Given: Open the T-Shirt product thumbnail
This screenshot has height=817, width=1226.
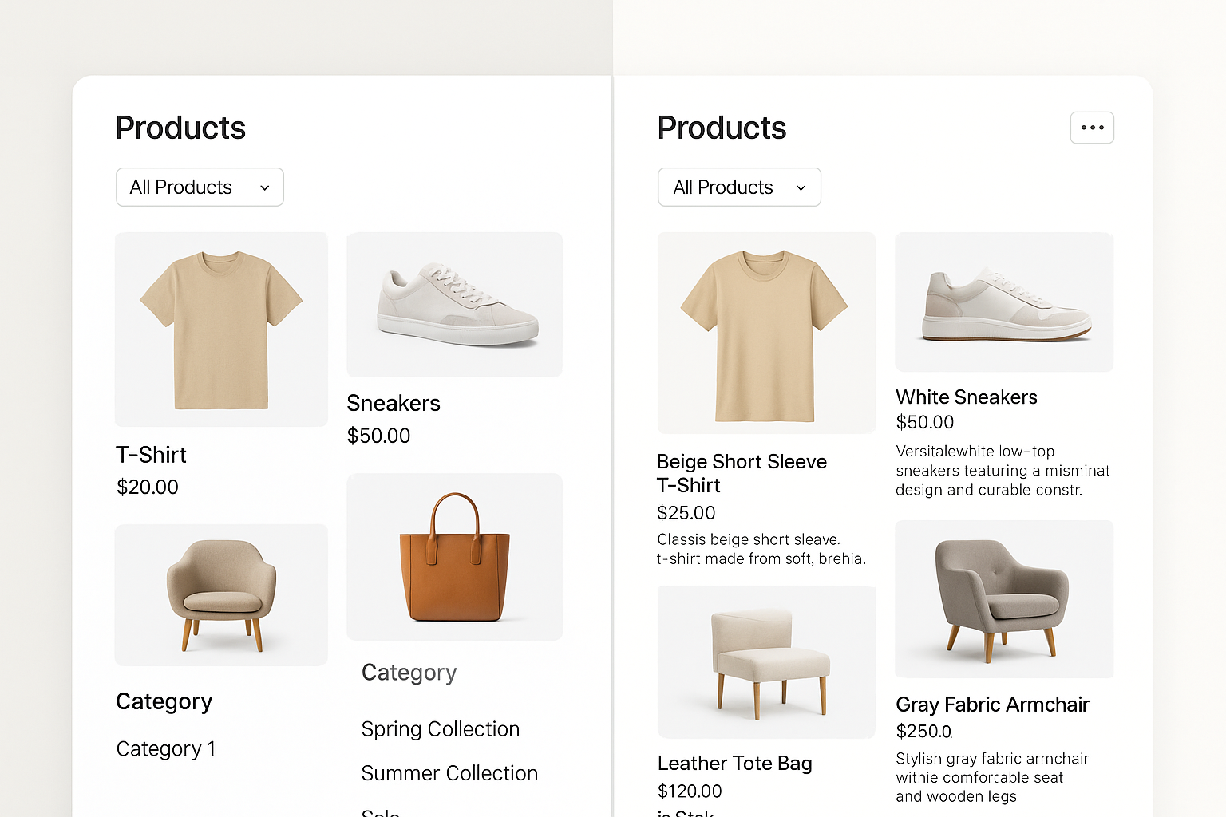Looking at the screenshot, I should pos(221,329).
